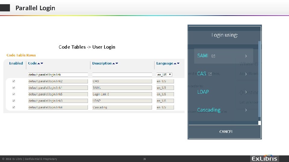Sort Description ascending with the up arrow
Screen dimensions: 289x162
[113, 63]
